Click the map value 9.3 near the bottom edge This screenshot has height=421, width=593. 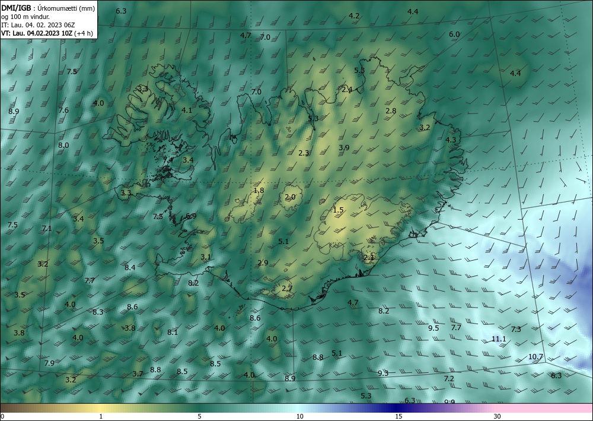coord(383,373)
